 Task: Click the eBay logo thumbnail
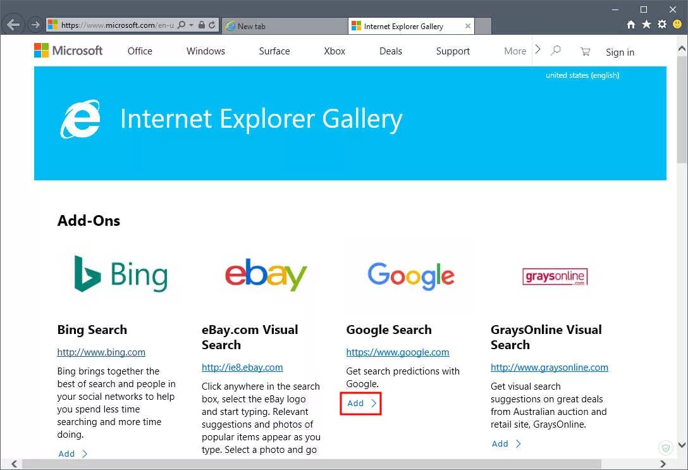click(x=266, y=275)
